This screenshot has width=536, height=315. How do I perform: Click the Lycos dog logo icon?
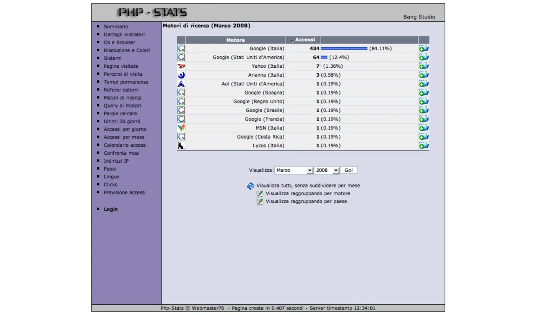coord(181,145)
